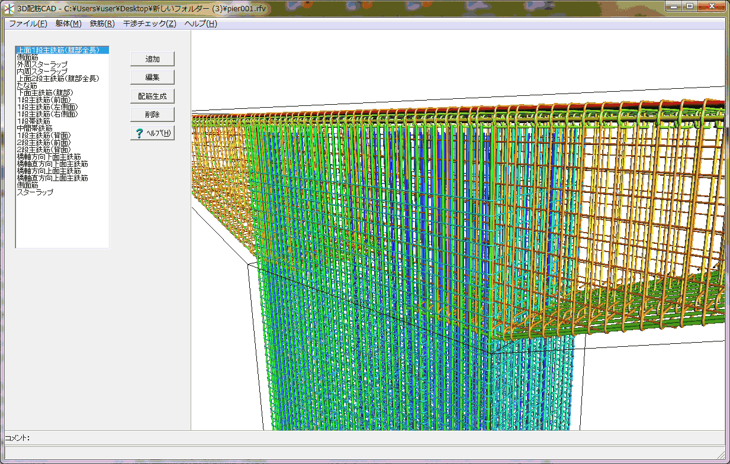Select 外周スターラップ list entry

pyautogui.click(x=42, y=65)
